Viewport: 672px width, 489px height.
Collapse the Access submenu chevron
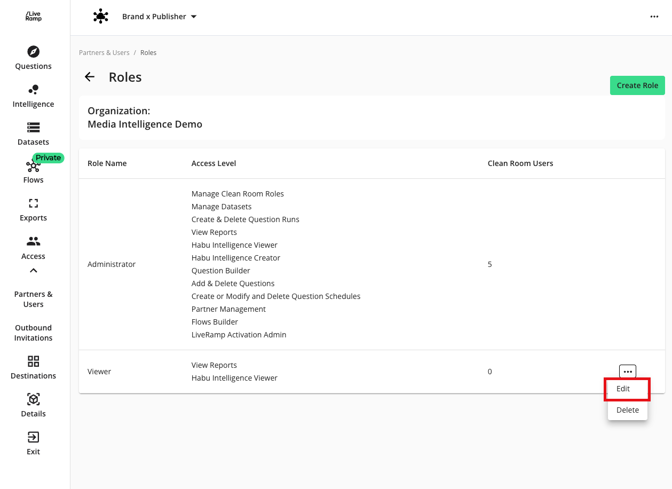(x=33, y=271)
